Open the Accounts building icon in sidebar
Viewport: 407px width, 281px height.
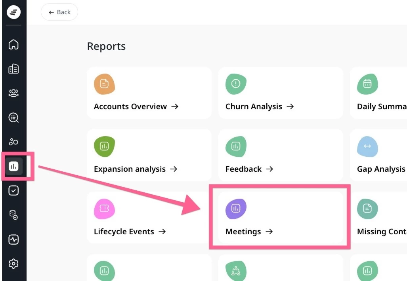(x=13, y=69)
